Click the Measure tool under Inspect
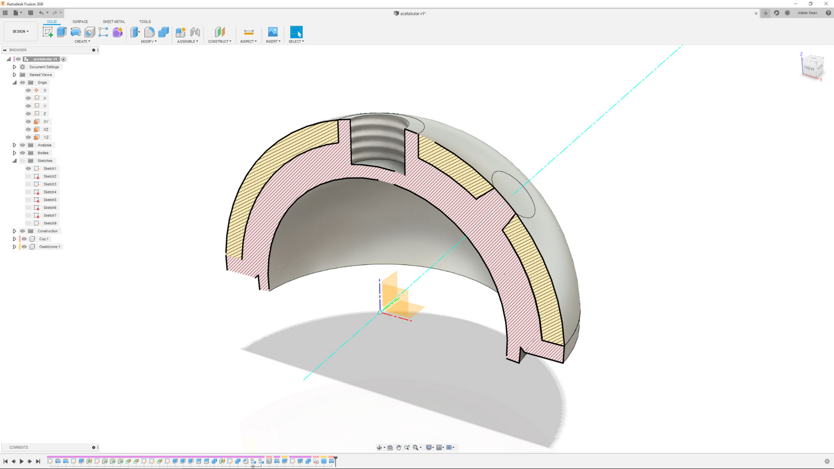The height and width of the screenshot is (469, 834). tap(248, 32)
